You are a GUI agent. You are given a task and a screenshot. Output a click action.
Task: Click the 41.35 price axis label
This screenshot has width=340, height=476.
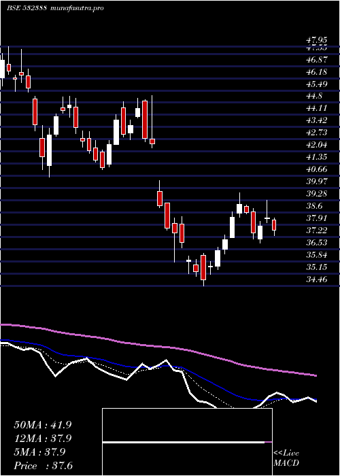pos(317,157)
